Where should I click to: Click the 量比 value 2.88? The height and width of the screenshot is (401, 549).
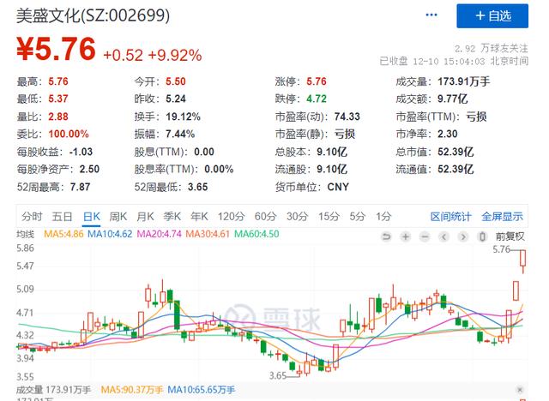coord(58,117)
